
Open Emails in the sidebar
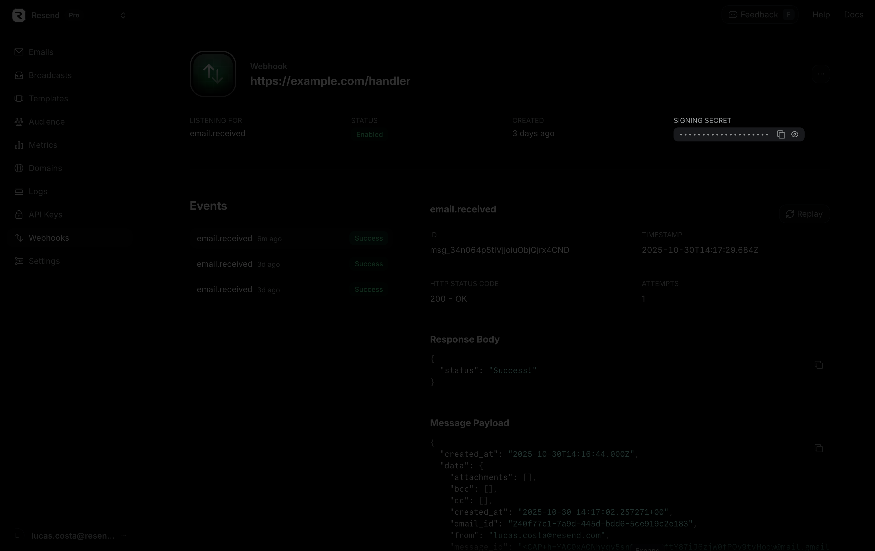tap(41, 52)
